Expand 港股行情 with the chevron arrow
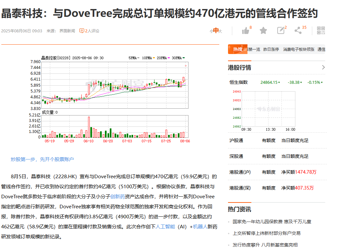The width and height of the screenshot is (343, 251). 323,67
